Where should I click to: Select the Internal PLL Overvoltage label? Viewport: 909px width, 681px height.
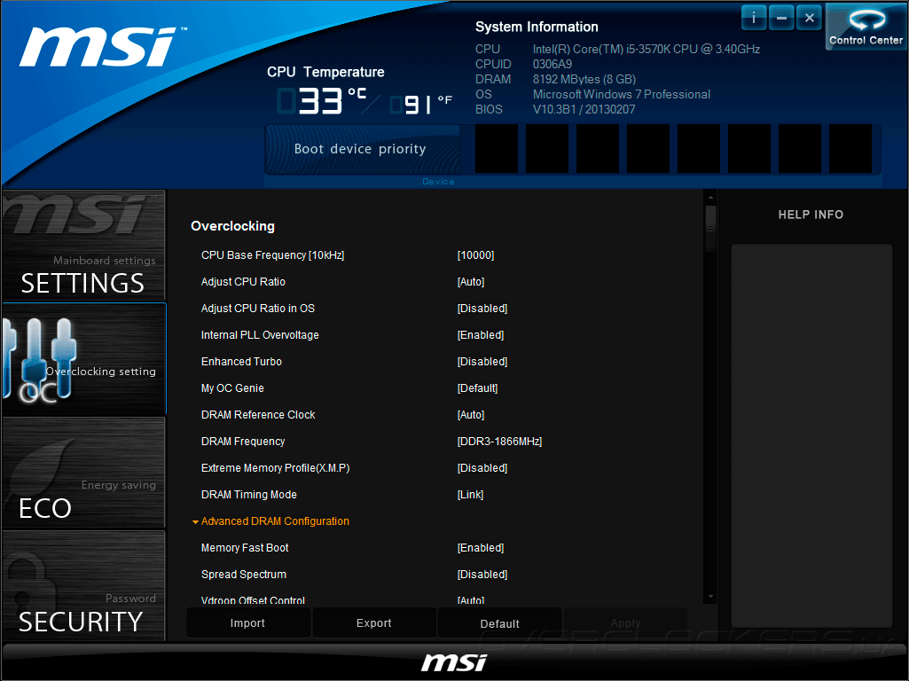[260, 335]
